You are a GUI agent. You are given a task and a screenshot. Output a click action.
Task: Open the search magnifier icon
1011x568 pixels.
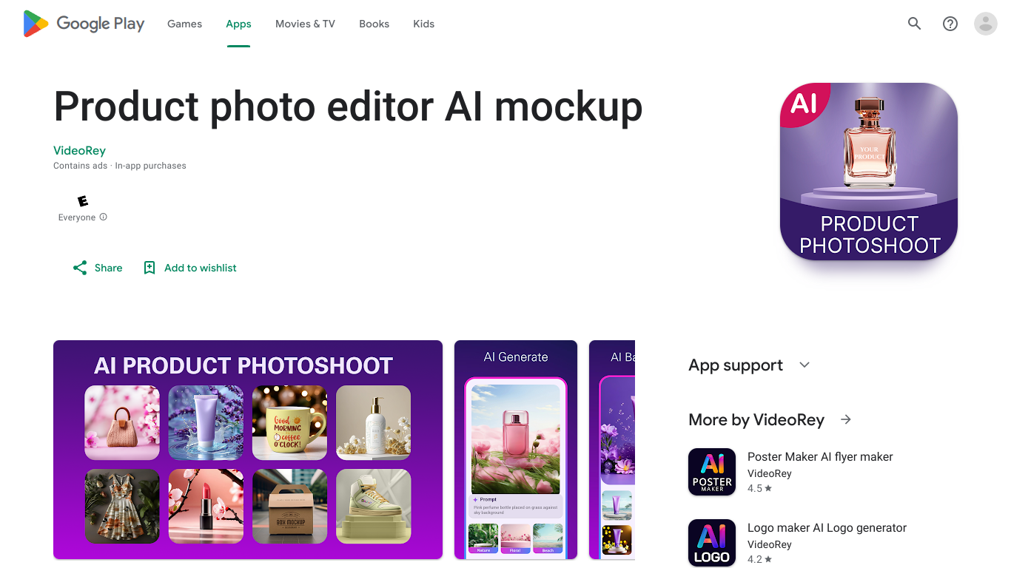[x=915, y=24]
